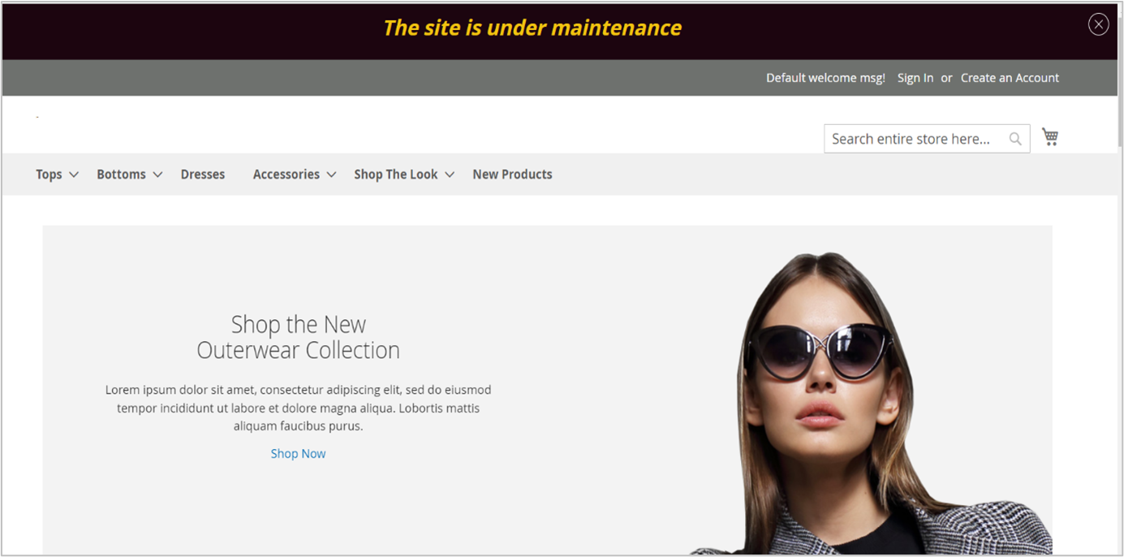This screenshot has height=557, width=1124.
Task: Sign In to your account
Action: pos(915,77)
